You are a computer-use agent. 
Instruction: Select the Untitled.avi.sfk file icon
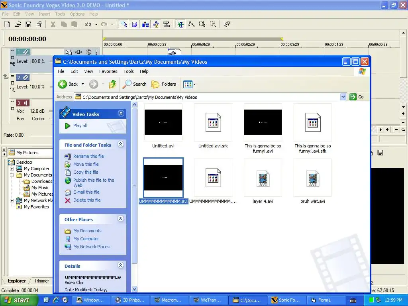213,122
